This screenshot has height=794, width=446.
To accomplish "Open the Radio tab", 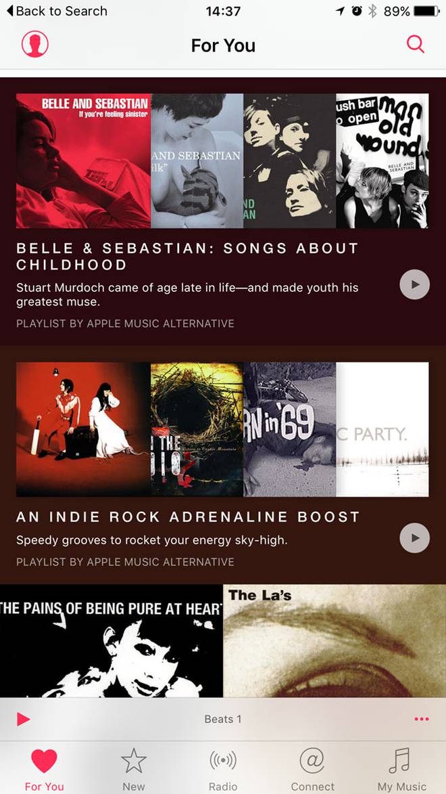I will click(223, 770).
